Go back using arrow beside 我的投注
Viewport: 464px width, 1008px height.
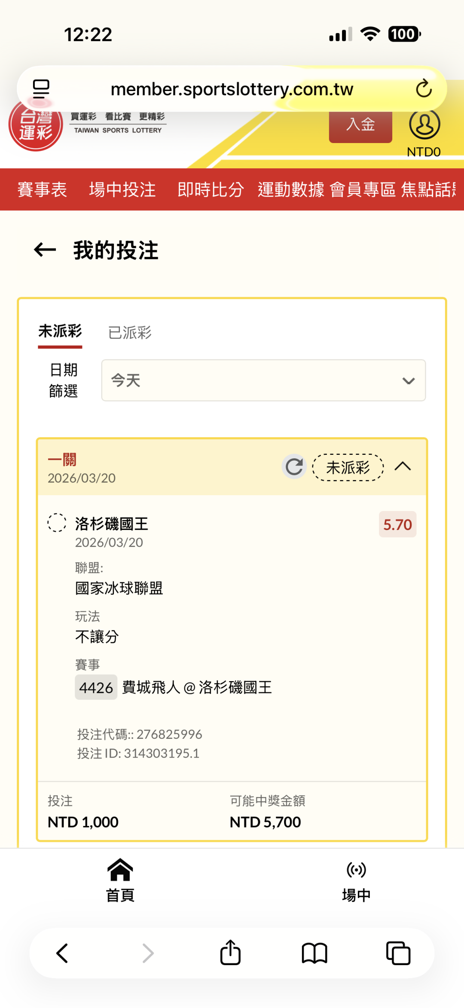coord(45,250)
